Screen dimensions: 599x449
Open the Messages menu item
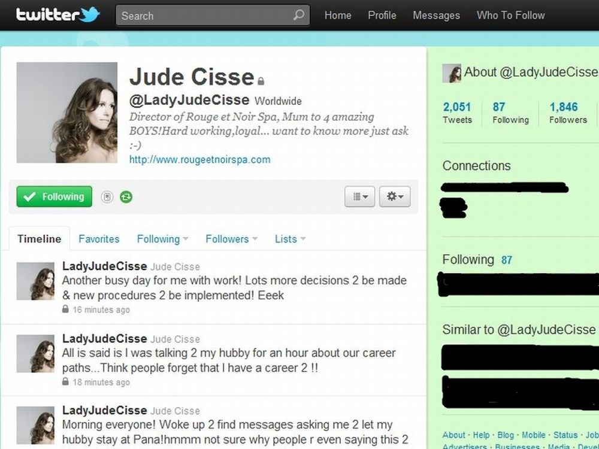pyautogui.click(x=436, y=16)
